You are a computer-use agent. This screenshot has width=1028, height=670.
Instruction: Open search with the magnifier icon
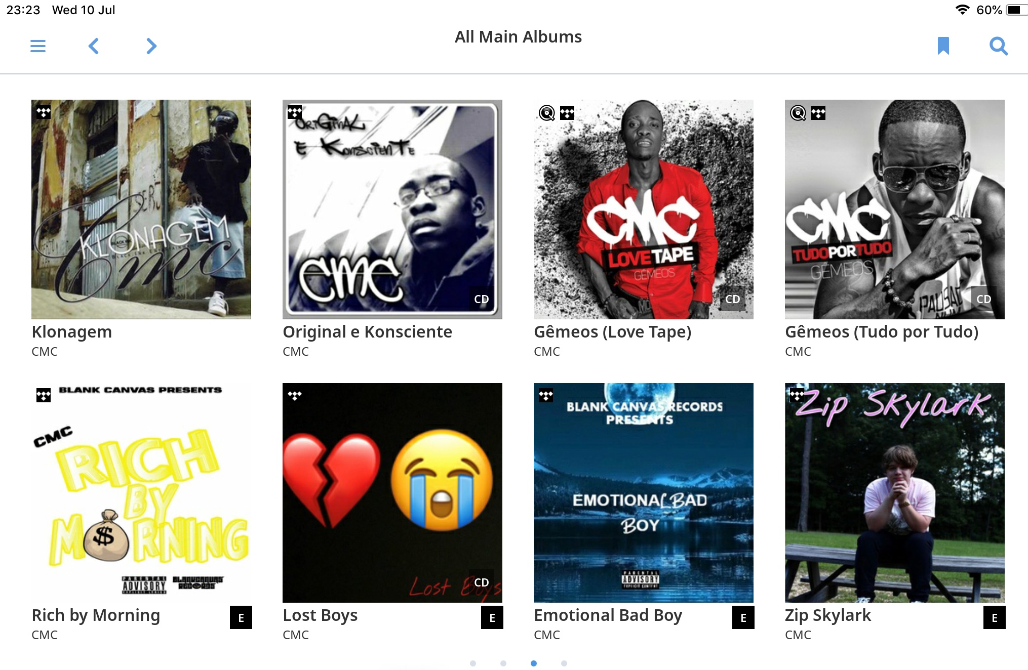tap(999, 46)
